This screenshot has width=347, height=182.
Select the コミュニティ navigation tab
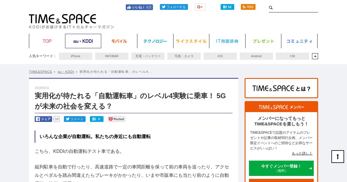(x=299, y=41)
